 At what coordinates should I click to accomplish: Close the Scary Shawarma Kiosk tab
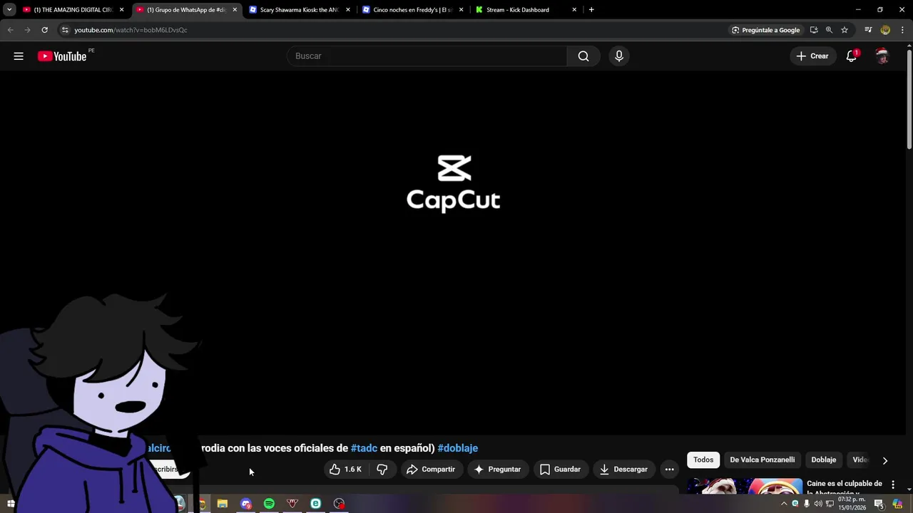pyautogui.click(x=348, y=10)
